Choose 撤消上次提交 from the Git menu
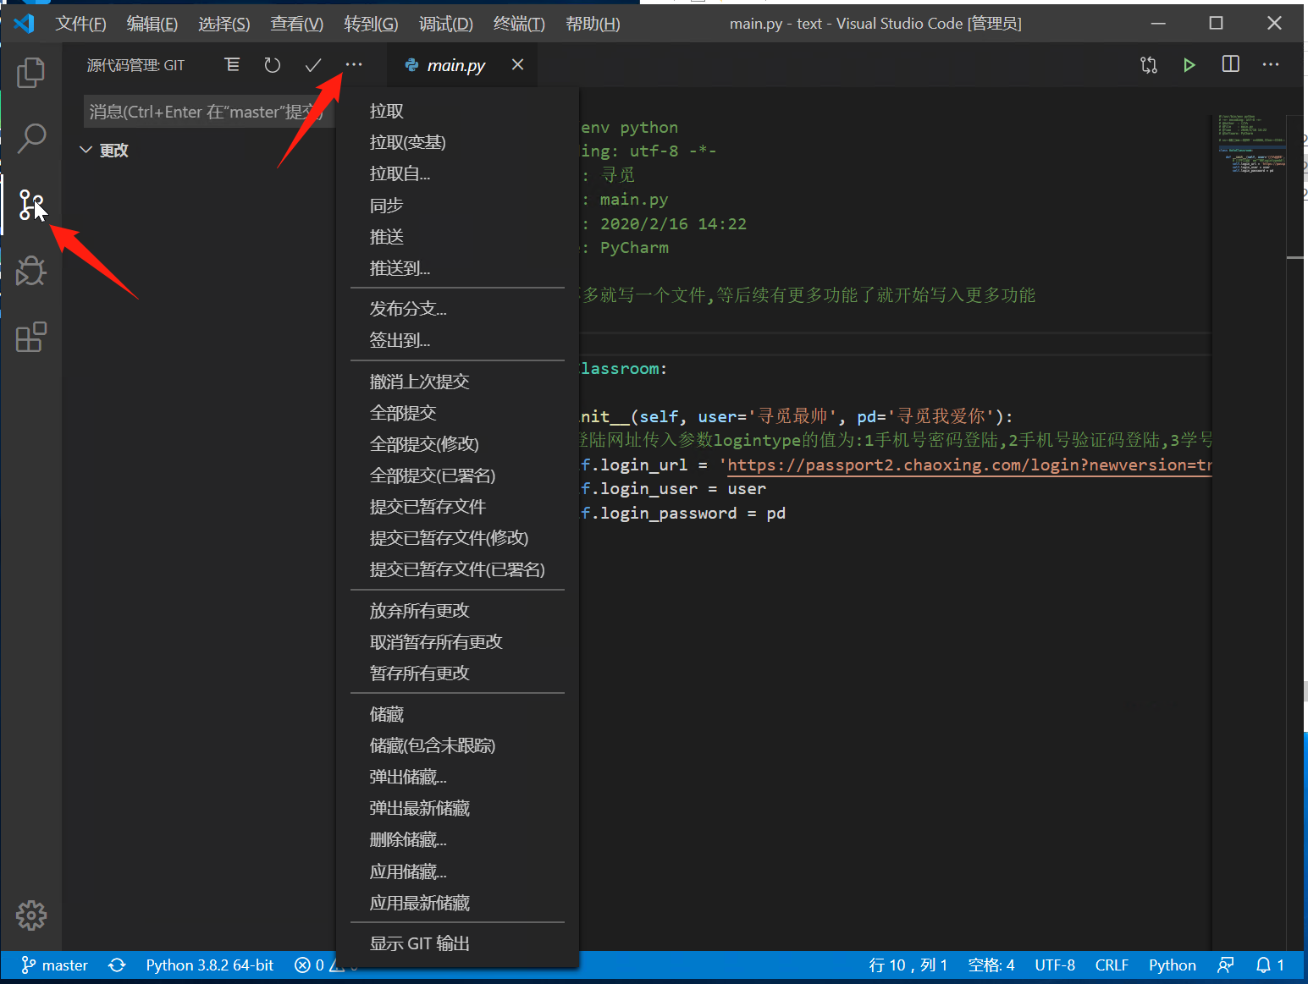Viewport: 1308px width, 984px height. click(457, 382)
